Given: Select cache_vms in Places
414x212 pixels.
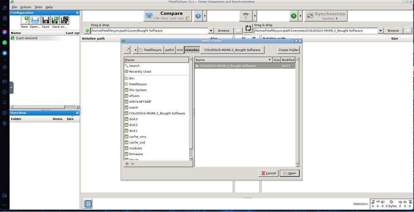Looking at the screenshot, I should click(x=156, y=137).
